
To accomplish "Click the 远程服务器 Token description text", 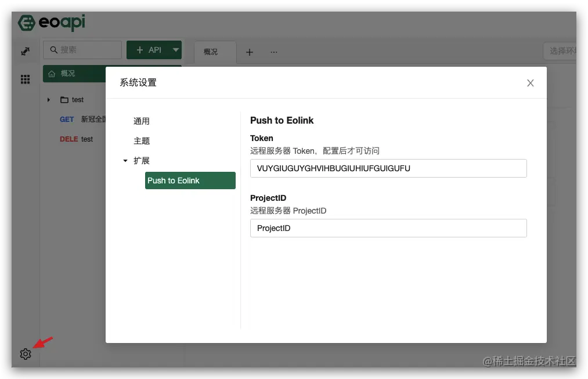I will point(315,151).
